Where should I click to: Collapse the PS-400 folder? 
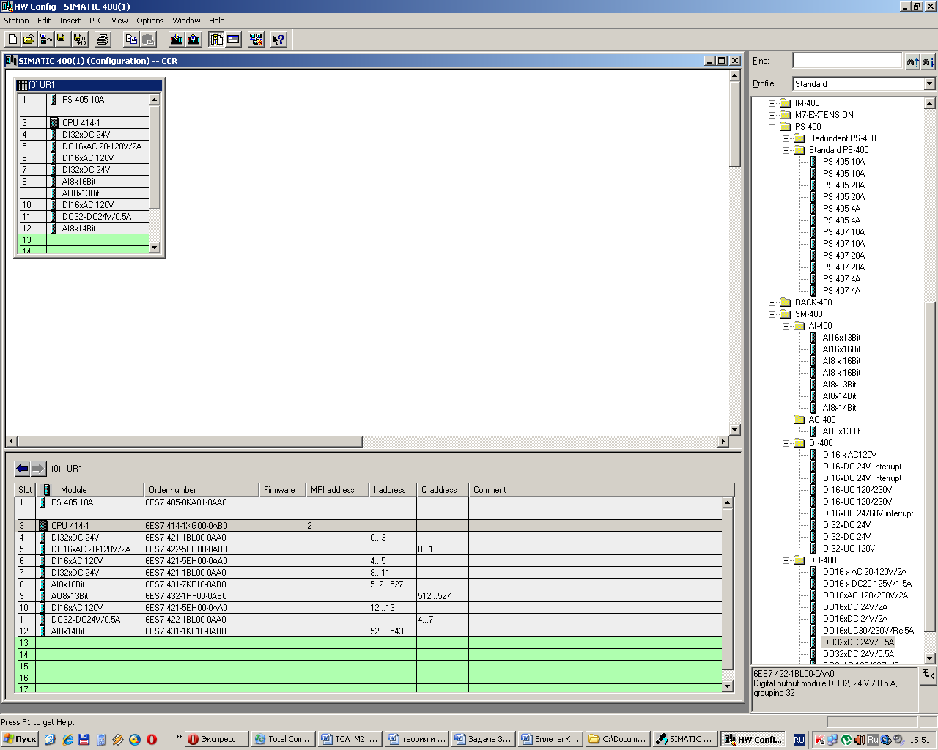pyautogui.click(x=772, y=127)
